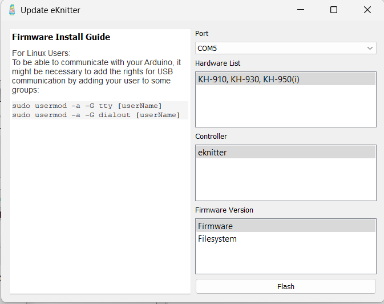Click the Controller label
This screenshot has height=304, width=384.
pos(211,137)
